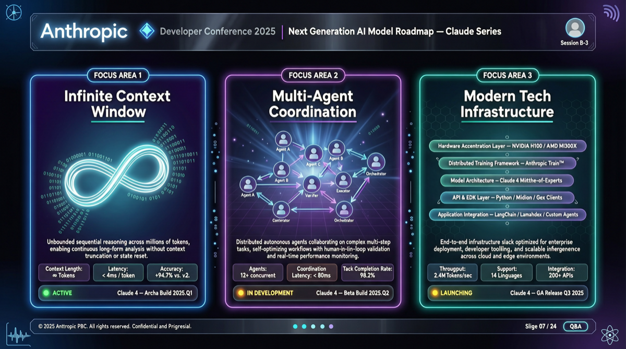Click the atom icon at the bottom right
This screenshot has width=626, height=349.
point(609,335)
